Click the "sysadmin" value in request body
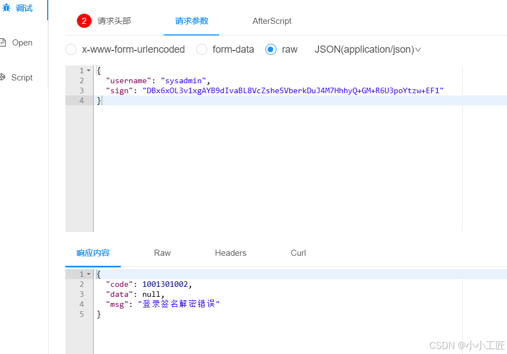 pyautogui.click(x=183, y=80)
